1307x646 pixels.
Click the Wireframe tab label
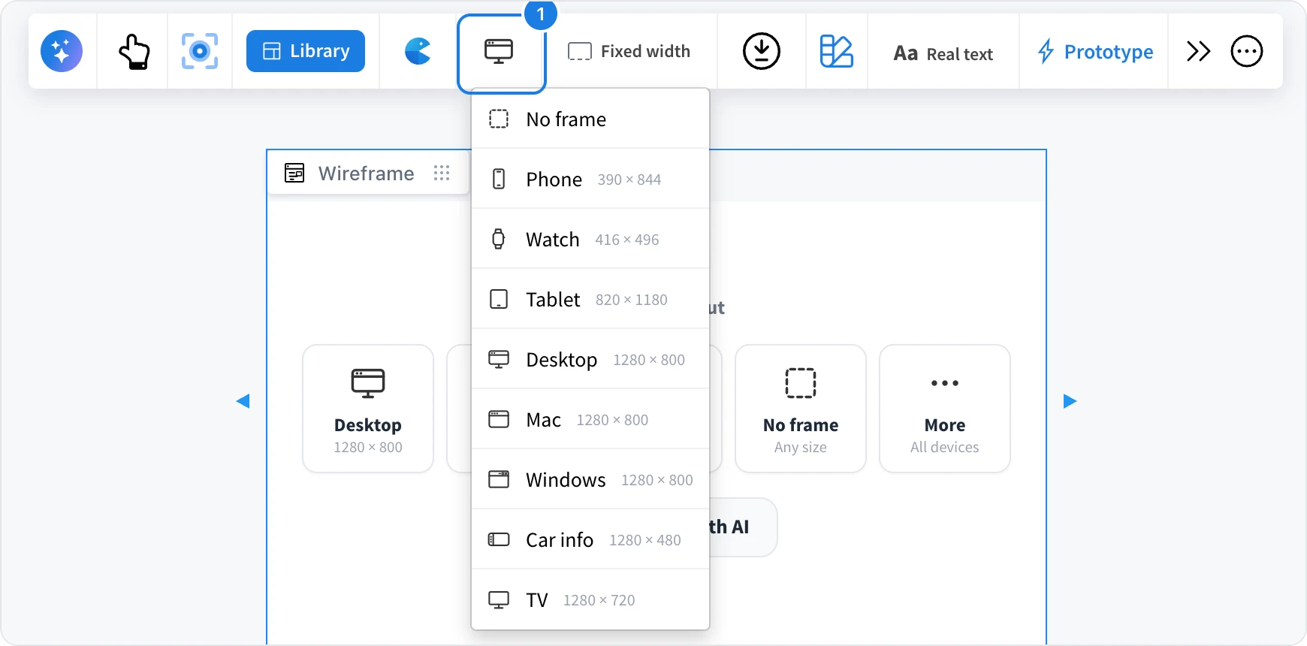tap(366, 174)
